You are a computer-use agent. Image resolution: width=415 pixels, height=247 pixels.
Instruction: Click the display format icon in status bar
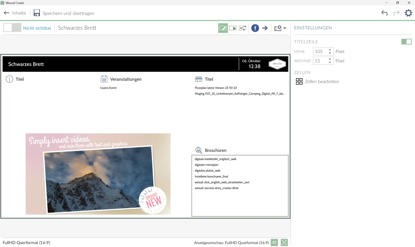tap(274, 242)
